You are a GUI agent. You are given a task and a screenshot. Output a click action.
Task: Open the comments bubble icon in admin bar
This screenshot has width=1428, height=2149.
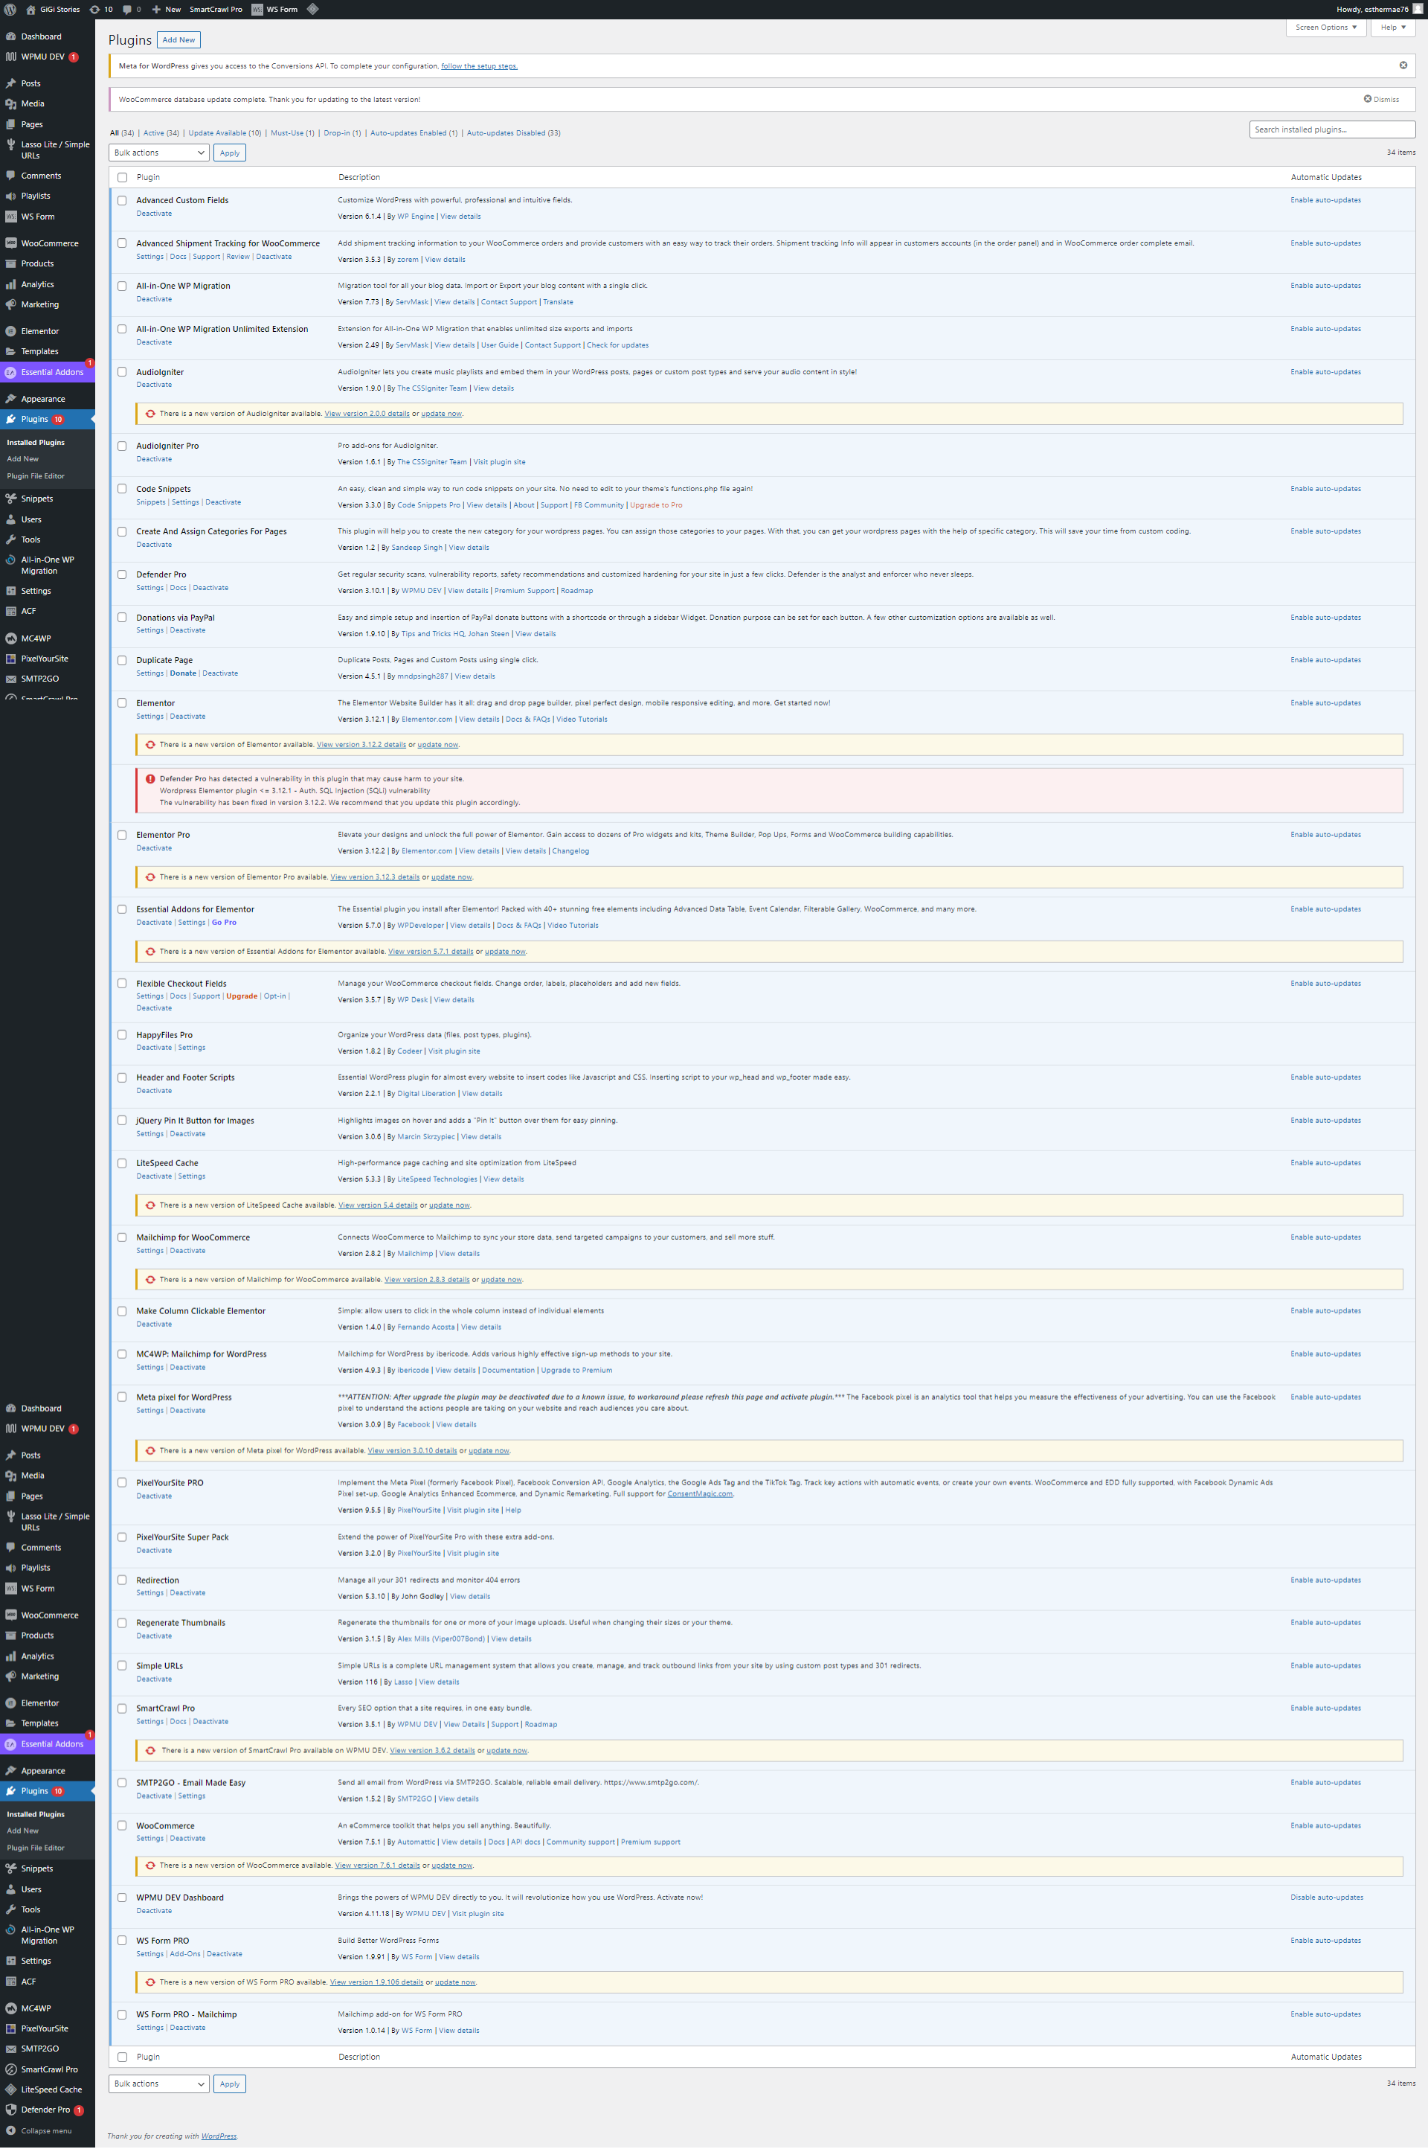(127, 9)
